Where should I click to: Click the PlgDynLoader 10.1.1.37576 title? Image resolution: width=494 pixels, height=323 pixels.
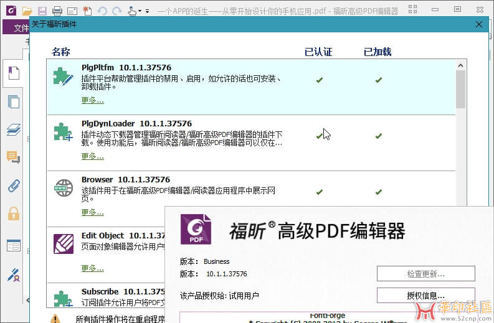pos(136,123)
